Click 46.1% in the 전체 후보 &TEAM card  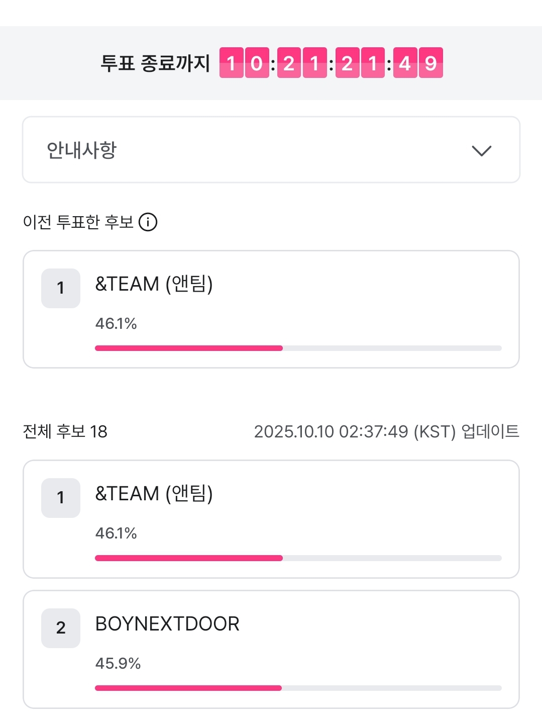tap(116, 533)
